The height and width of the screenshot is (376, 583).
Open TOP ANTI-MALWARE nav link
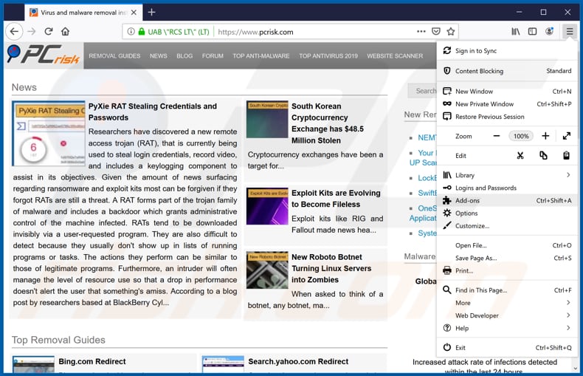[x=261, y=56]
